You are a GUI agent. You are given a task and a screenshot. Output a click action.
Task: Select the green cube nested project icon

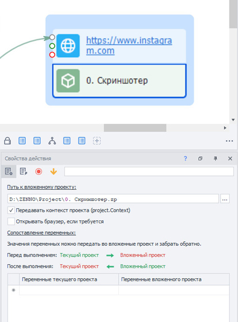click(x=68, y=81)
